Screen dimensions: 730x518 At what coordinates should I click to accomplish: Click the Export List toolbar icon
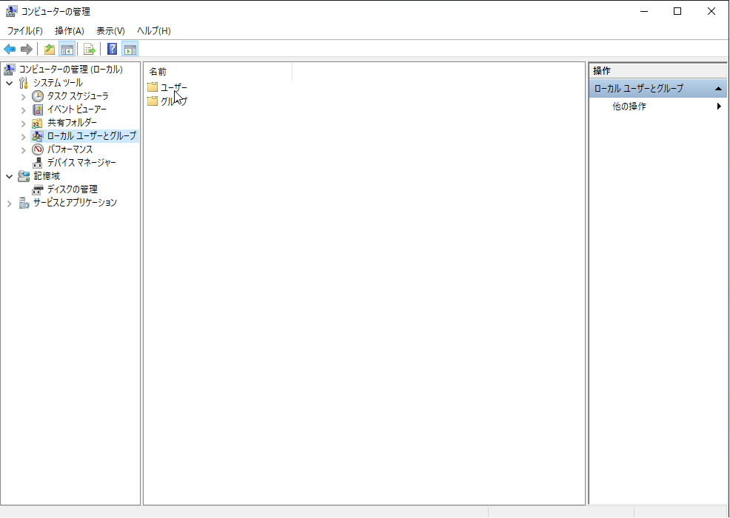[89, 50]
